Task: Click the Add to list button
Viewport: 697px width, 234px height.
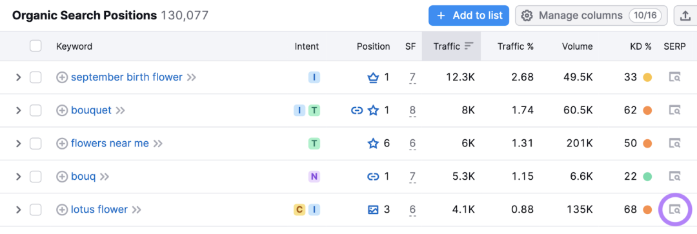Action: (x=469, y=16)
